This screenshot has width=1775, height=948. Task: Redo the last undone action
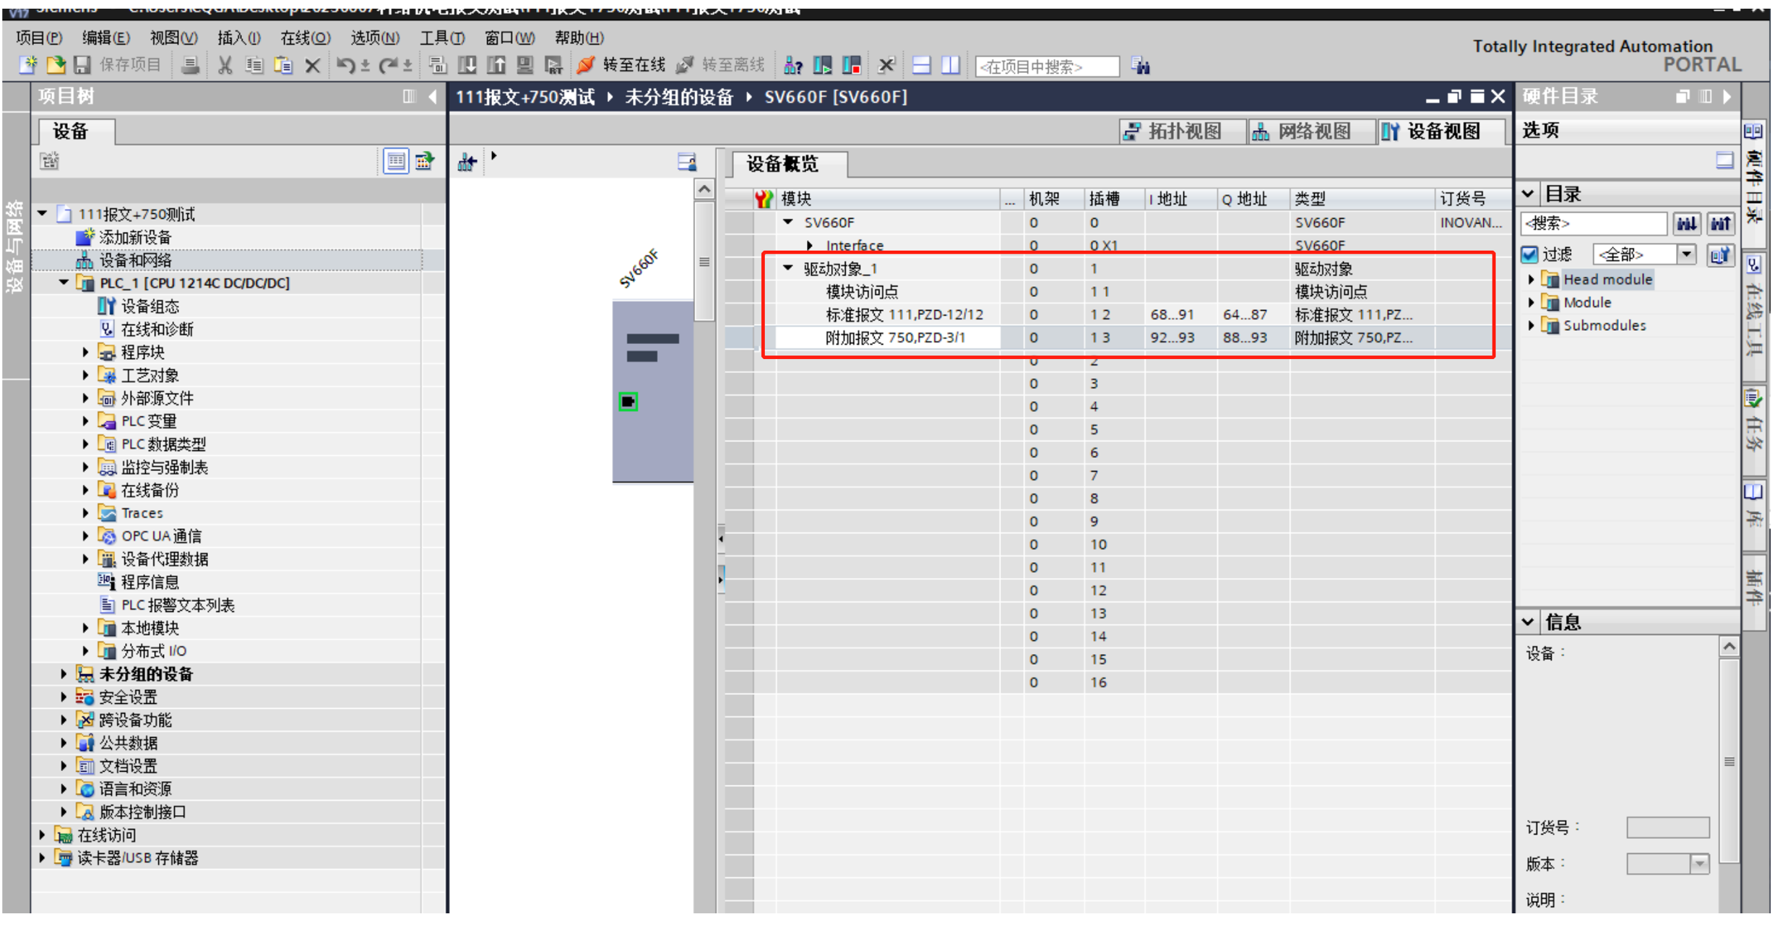point(389,66)
